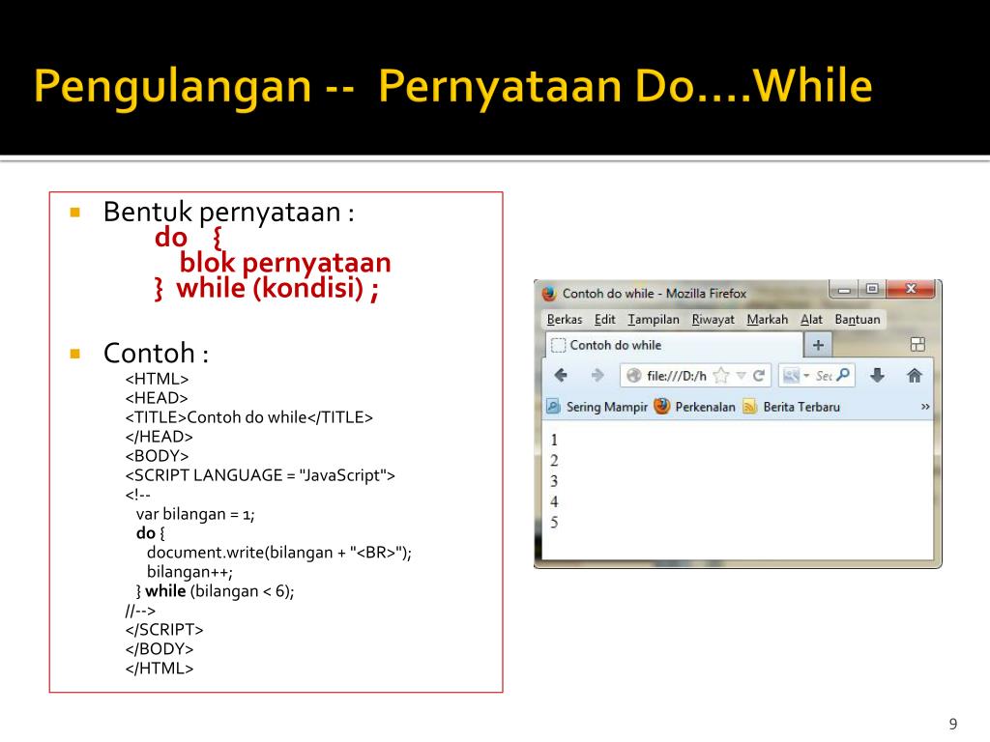The width and height of the screenshot is (990, 742).
Task: Click the <TITLE>Contoh do while</TITLE> line
Action: pyautogui.click(x=248, y=417)
